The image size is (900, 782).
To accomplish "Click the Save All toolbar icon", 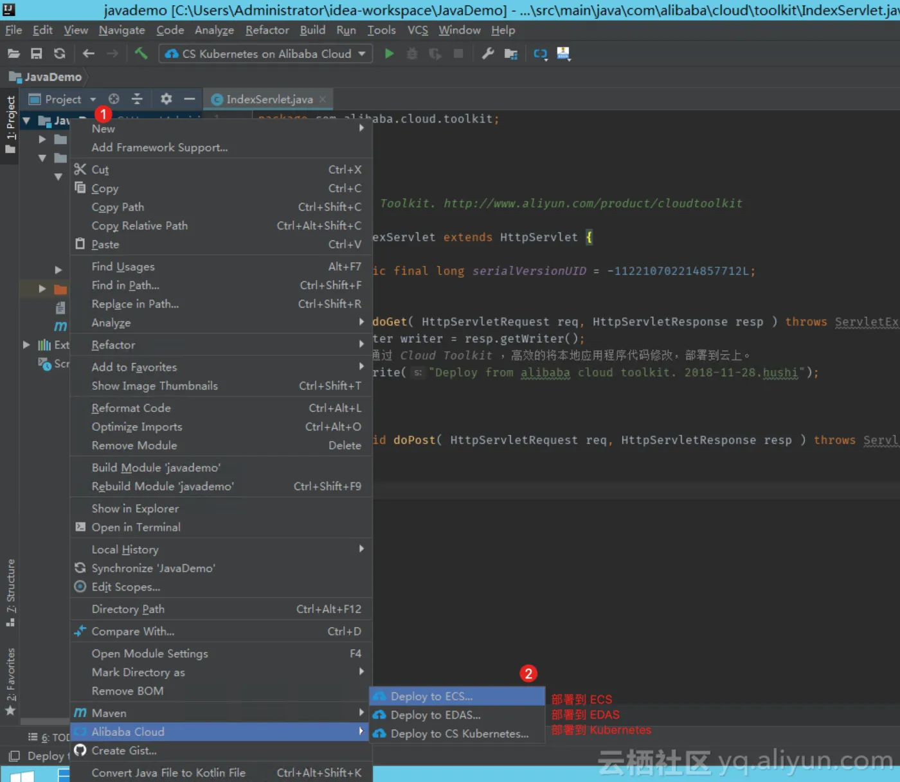I will tap(37, 54).
